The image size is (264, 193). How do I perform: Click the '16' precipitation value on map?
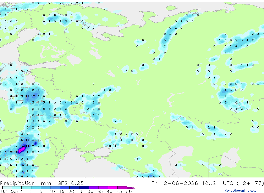click(22, 165)
